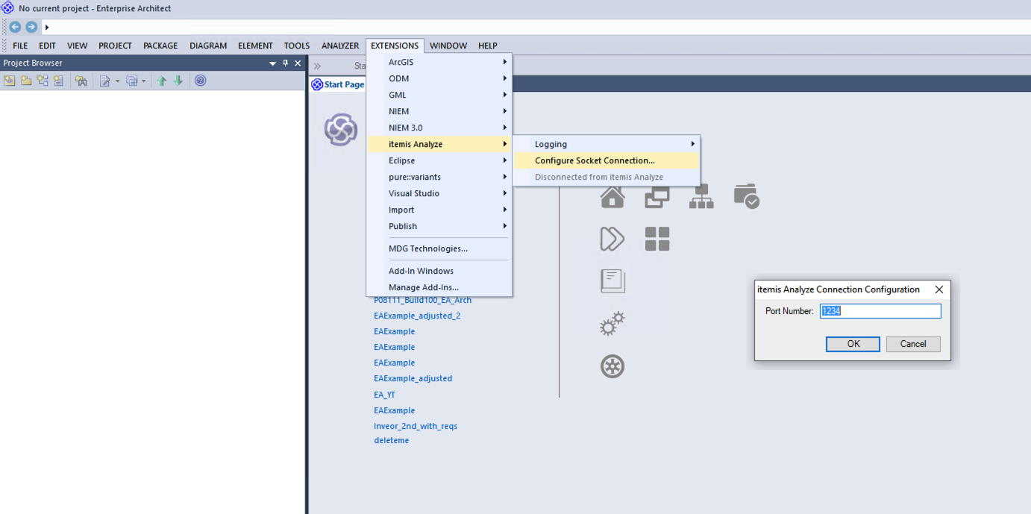
Task: Close the itemis Analyze Connection Configuration dialog
Action: tap(939, 289)
